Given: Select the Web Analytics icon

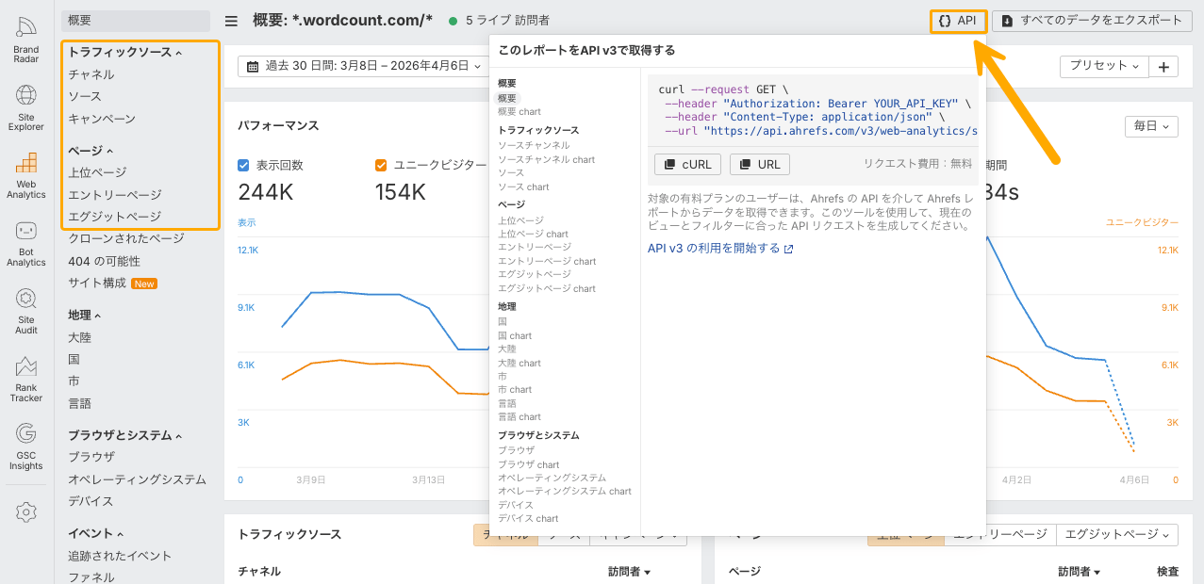Looking at the screenshot, I should tap(26, 175).
